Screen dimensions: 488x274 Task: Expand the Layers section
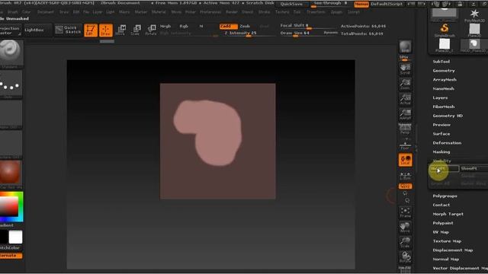pos(440,97)
